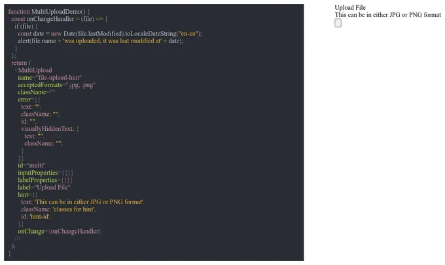Viewport: 445px width, 265px height.
Task: Click the return ( statement line
Action: coord(21,63)
